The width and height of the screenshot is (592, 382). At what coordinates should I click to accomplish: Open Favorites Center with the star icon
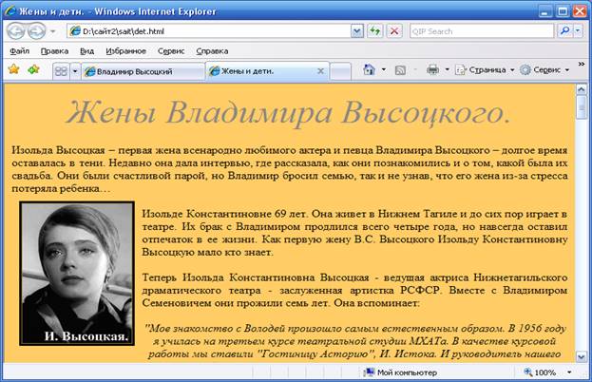pos(13,70)
